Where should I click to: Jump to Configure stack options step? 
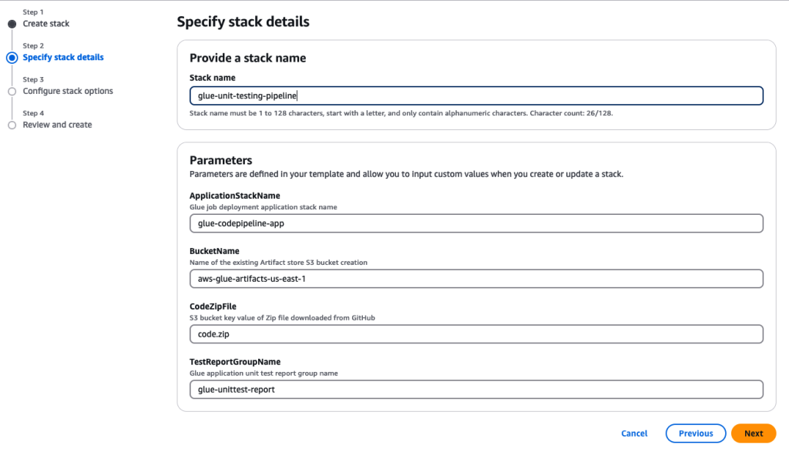coord(68,92)
